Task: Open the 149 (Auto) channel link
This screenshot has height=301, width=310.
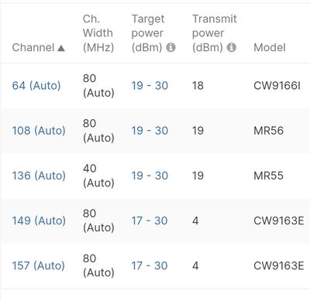Action: click(x=39, y=221)
